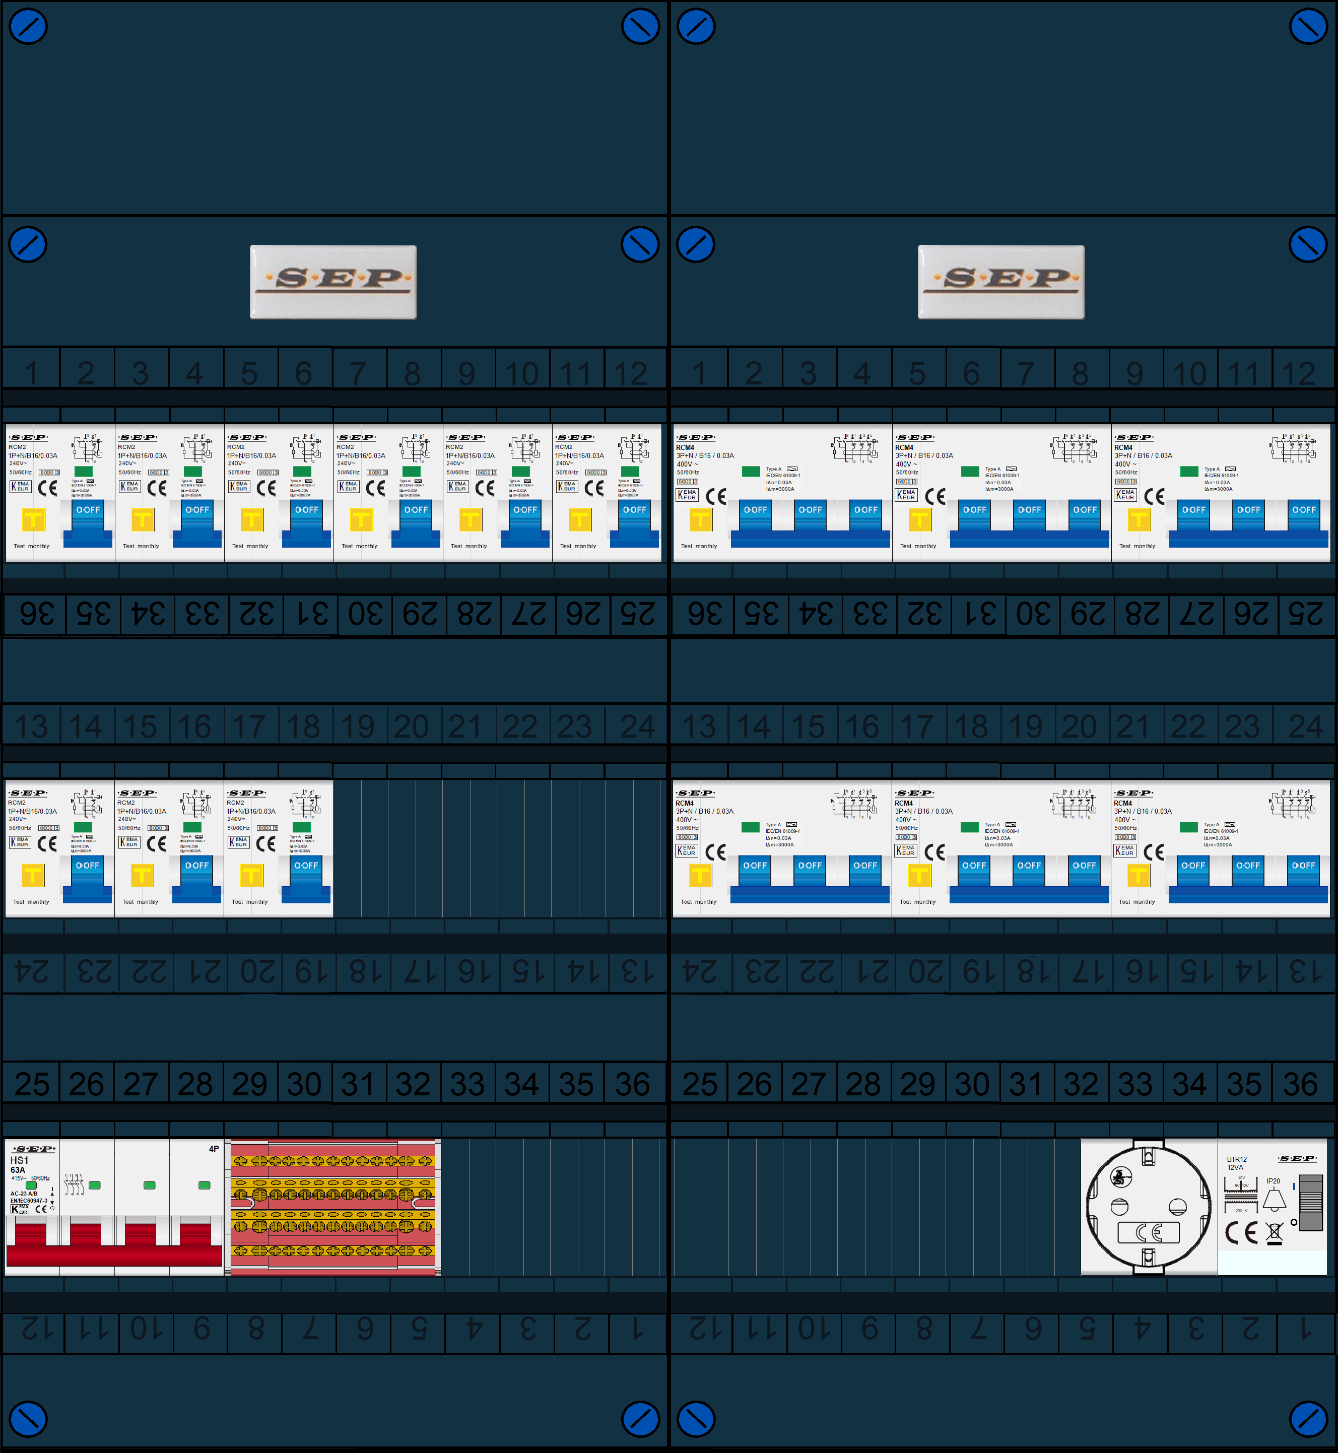The width and height of the screenshot is (1338, 1453).
Task: Click the four-pole contact diagram on the HS1 switch
Action: click(75, 1184)
